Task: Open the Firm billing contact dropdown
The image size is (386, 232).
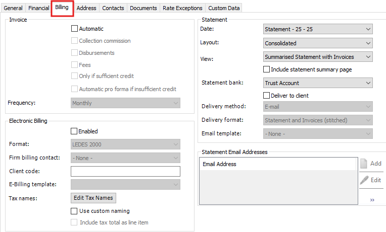Action: coord(125,158)
